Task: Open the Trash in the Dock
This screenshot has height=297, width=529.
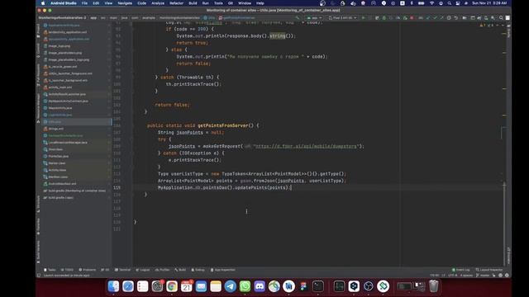Action: (433, 286)
